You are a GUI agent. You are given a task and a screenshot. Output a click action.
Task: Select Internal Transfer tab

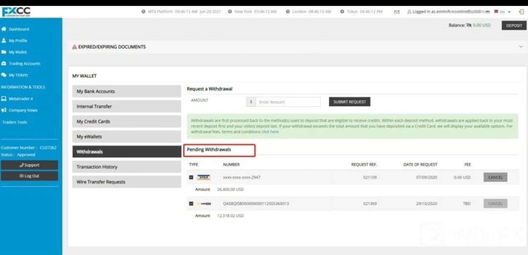pos(127,106)
